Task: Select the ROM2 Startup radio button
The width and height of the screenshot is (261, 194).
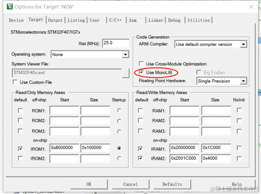Action: pyautogui.click(x=119, y=121)
